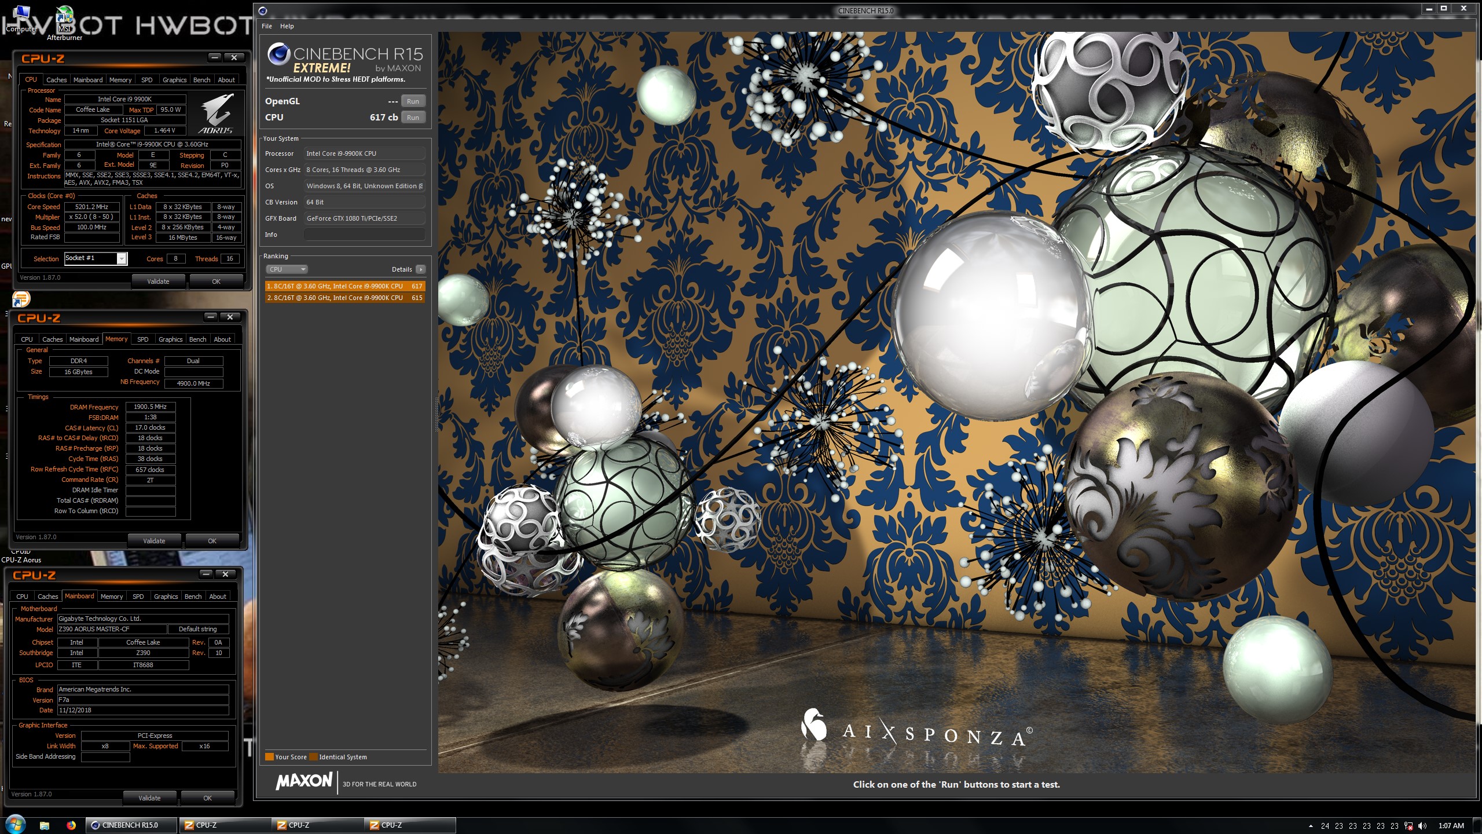Image resolution: width=1482 pixels, height=834 pixels.
Task: Open the Details arrow in Ranking
Action: coord(421,269)
